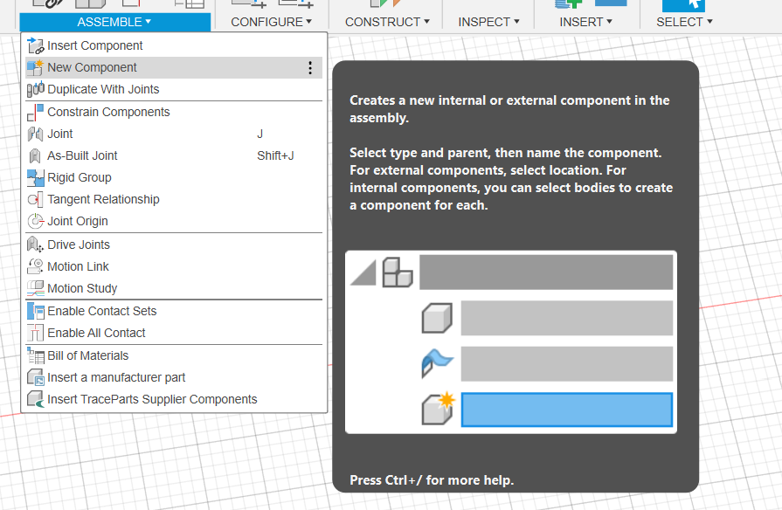Image resolution: width=782 pixels, height=510 pixels.
Task: Click the Tangent Relationship icon
Action: tap(35, 199)
